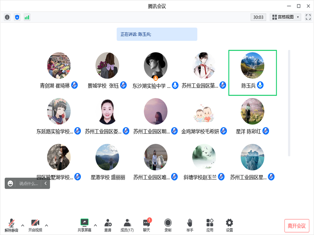Select 园区独墅湖学校 avatar
The height and width of the screenshot is (235, 314).
click(x=58, y=157)
